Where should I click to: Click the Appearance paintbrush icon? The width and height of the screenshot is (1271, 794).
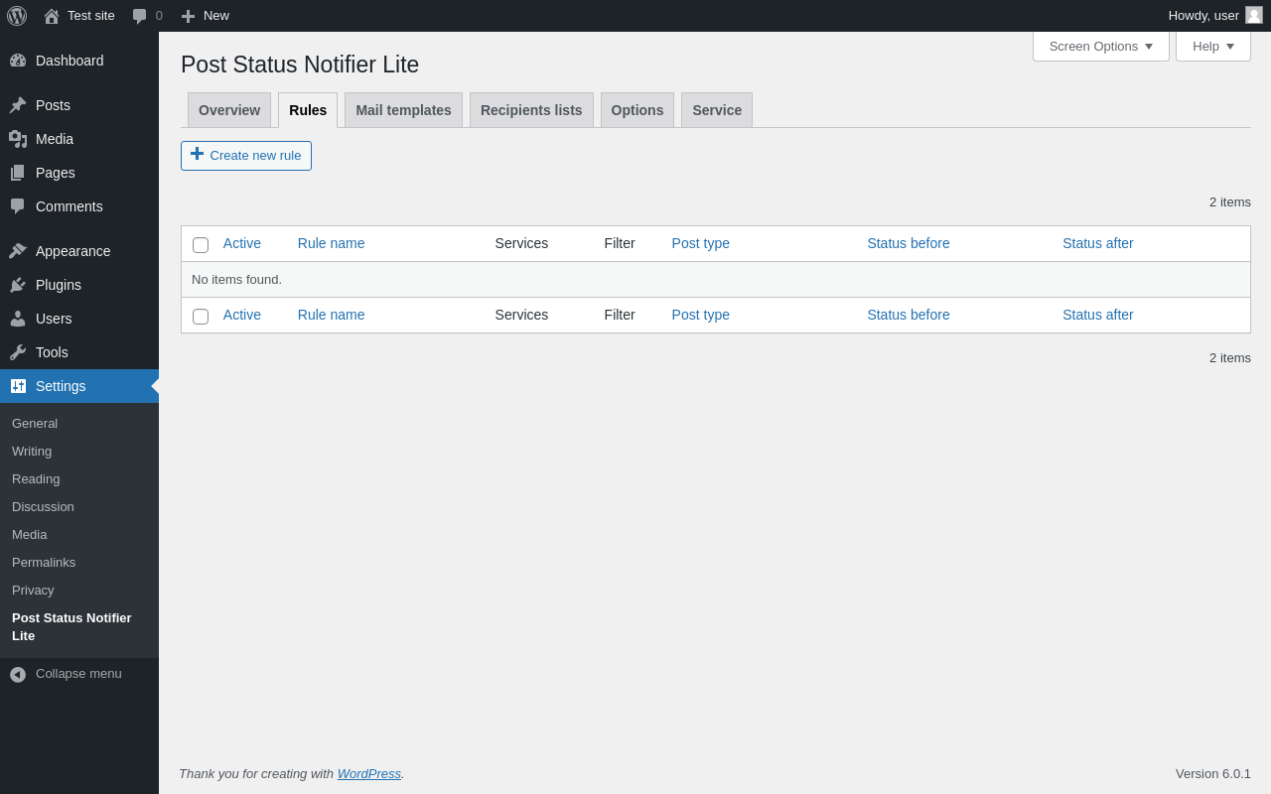tap(18, 251)
